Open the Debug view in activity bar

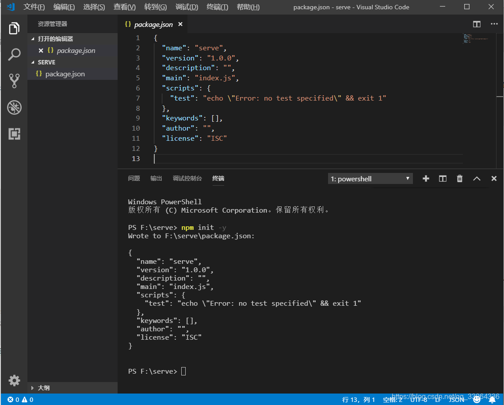pyautogui.click(x=14, y=107)
